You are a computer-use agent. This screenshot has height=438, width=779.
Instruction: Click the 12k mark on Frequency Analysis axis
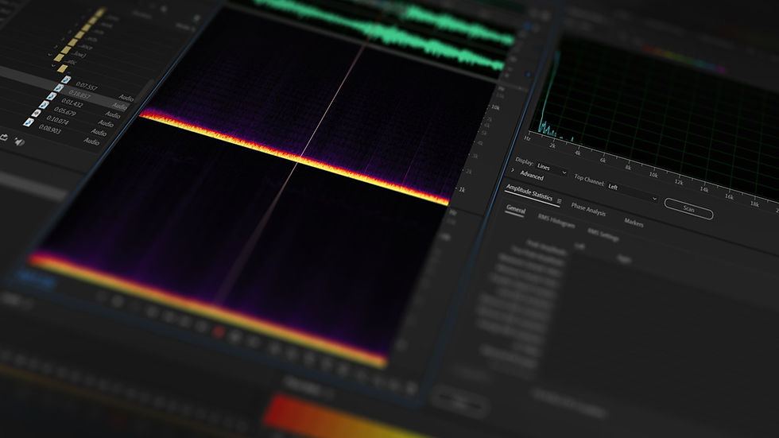click(679, 182)
